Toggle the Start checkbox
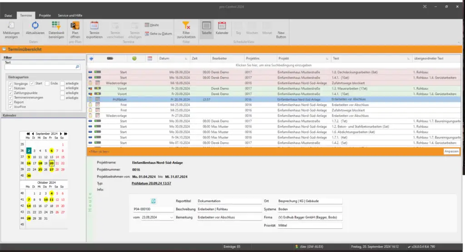Screen dimensions: 465x252 coord(32,84)
